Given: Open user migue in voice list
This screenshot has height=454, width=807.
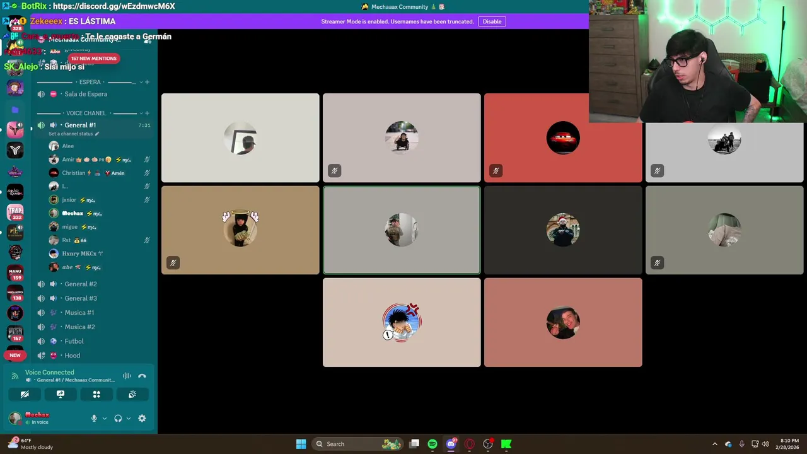Looking at the screenshot, I should coord(100,227).
